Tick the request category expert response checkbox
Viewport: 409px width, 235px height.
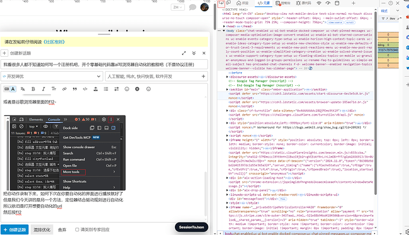tap(77, 230)
